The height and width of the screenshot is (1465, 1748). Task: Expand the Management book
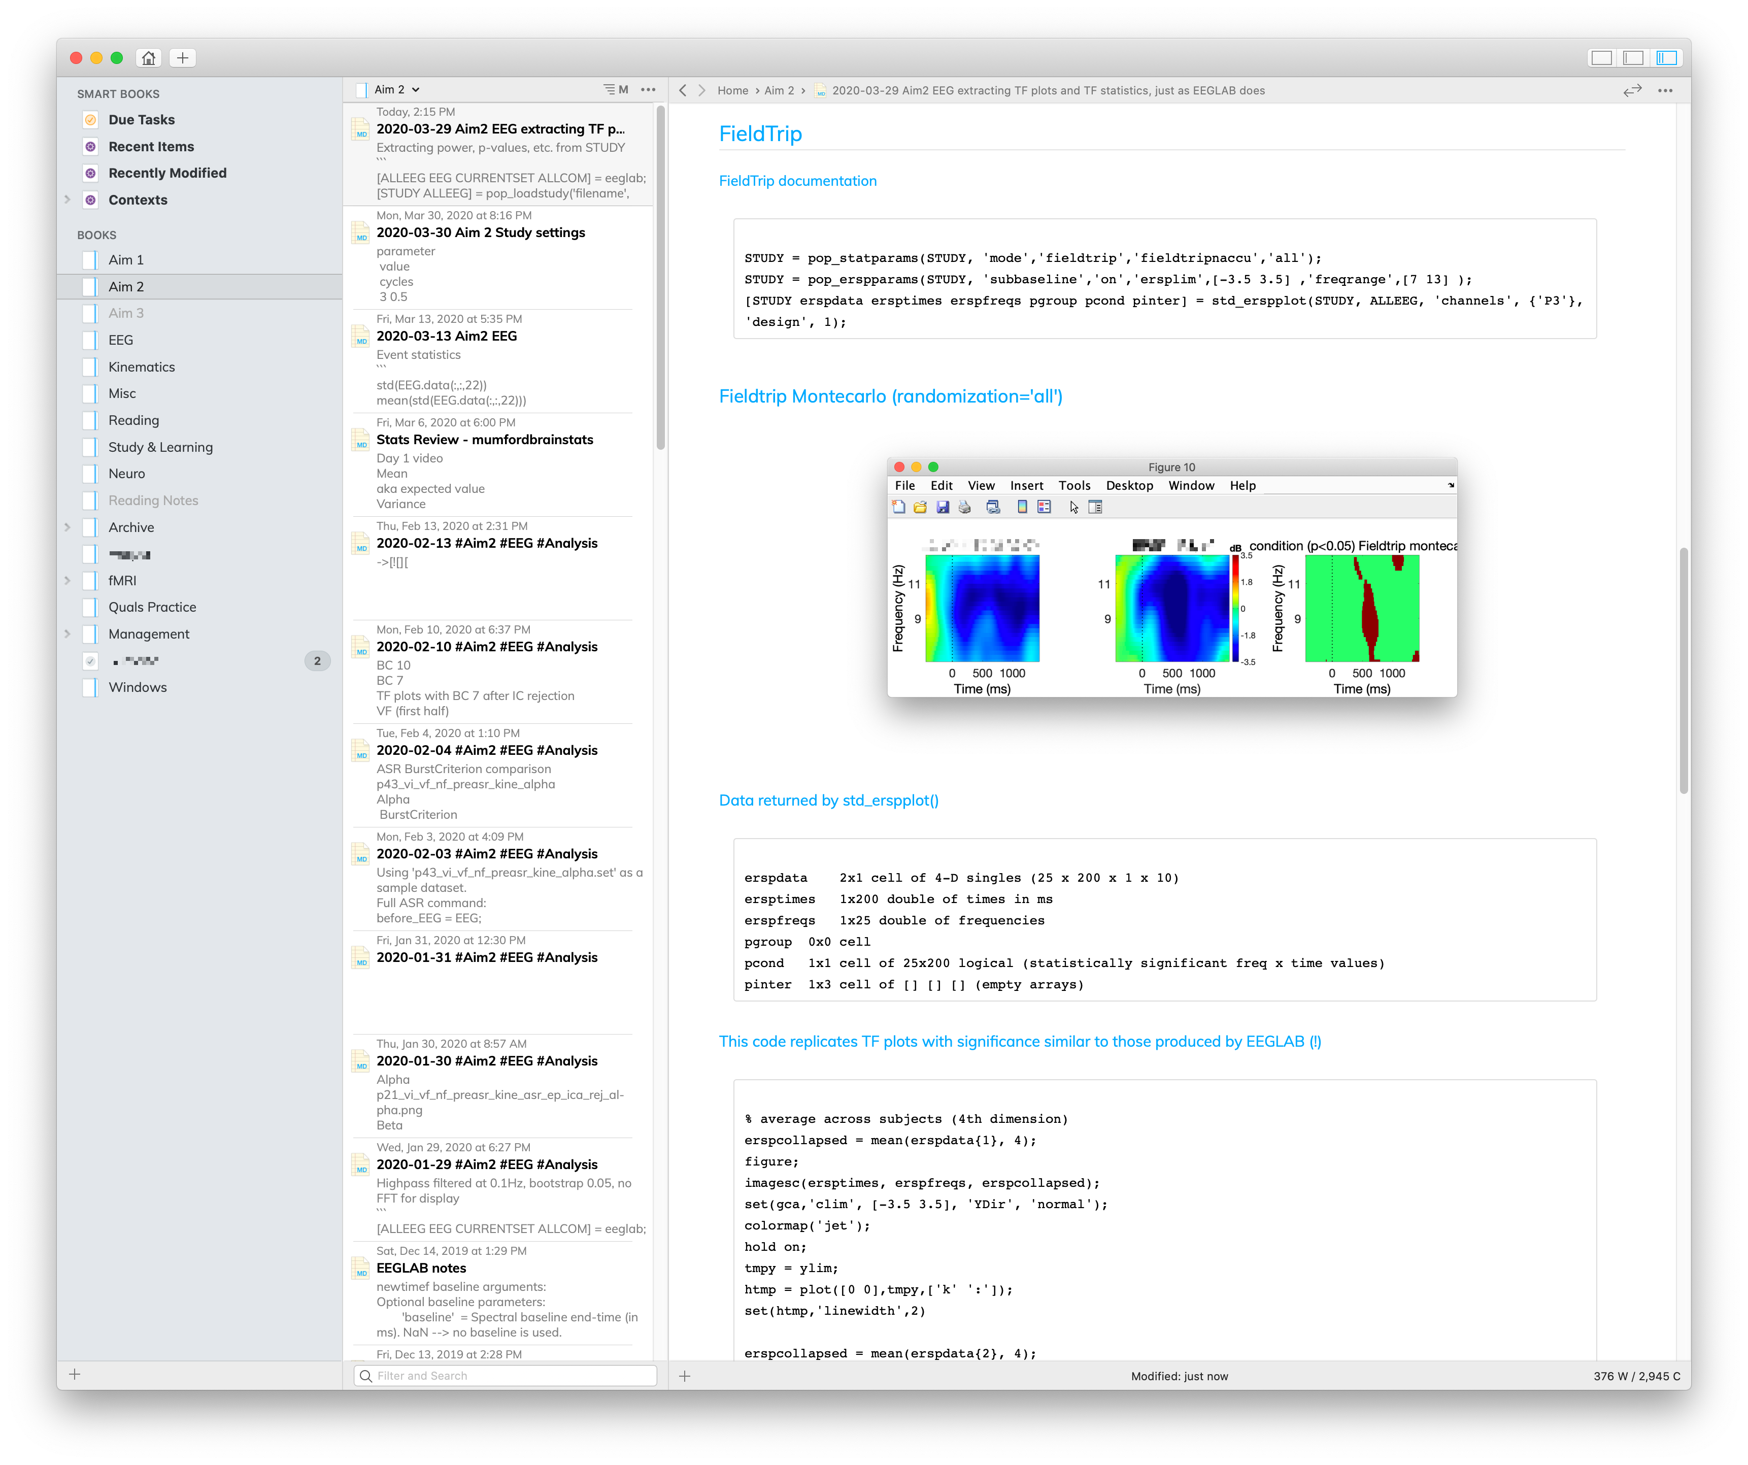click(68, 634)
